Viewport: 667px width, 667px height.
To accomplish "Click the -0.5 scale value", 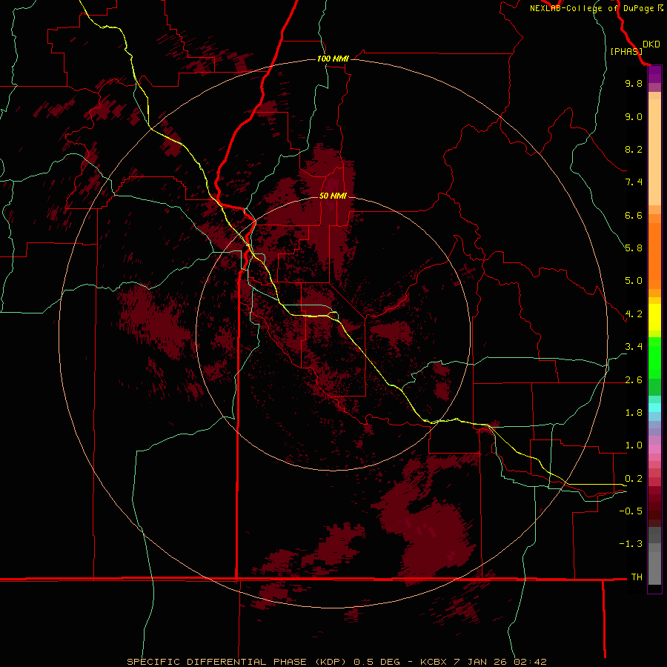I will pos(631,511).
